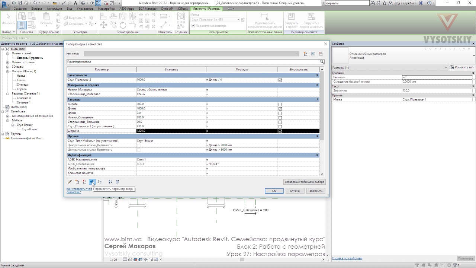Sort parameters in ascending order

tap(110, 182)
